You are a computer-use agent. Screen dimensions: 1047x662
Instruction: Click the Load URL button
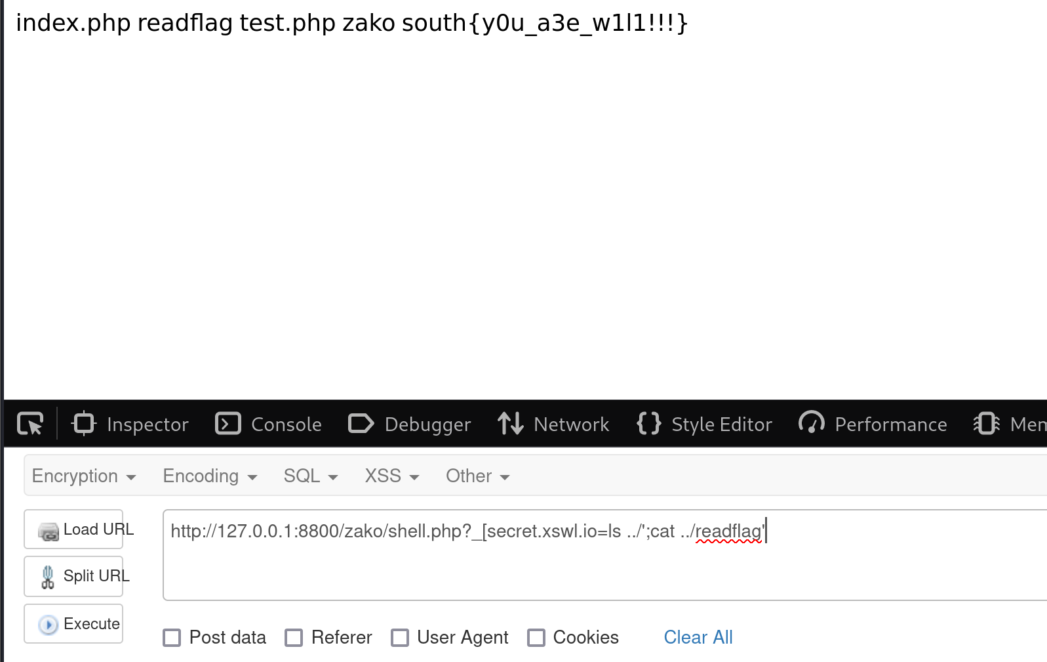point(73,529)
